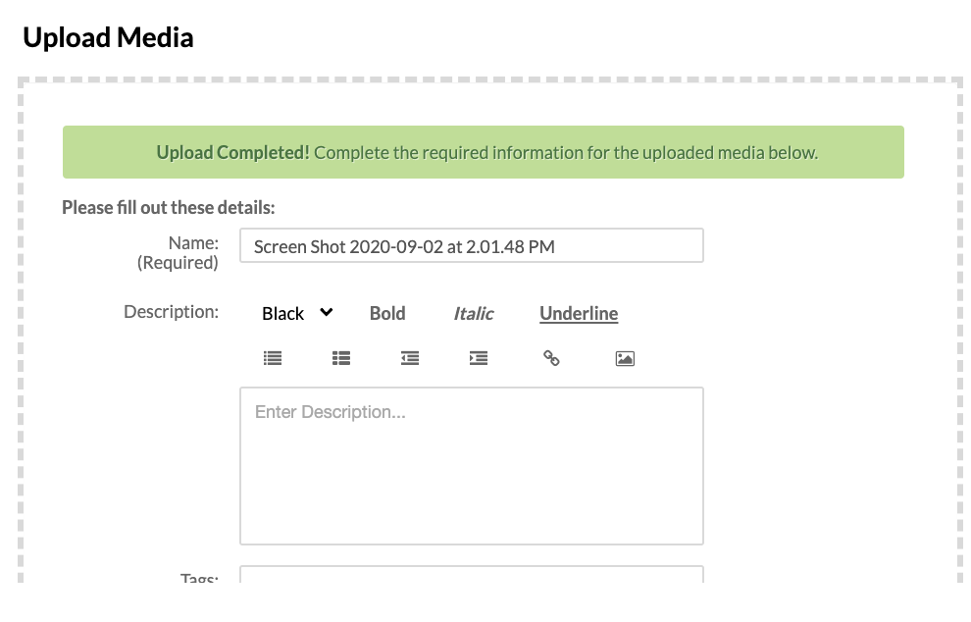Click the Description label

tap(172, 312)
